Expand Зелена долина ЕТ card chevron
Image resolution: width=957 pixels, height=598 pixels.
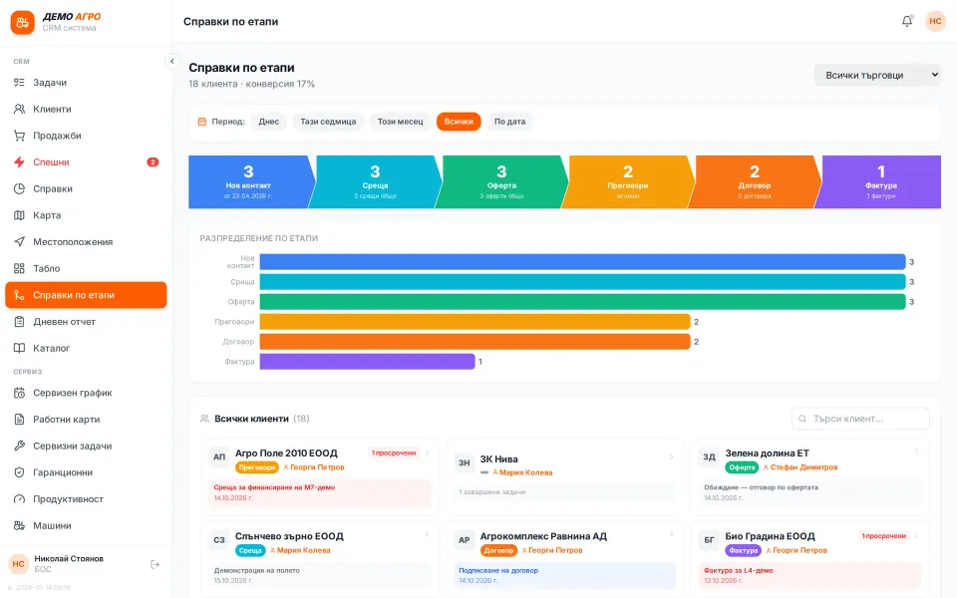click(917, 450)
